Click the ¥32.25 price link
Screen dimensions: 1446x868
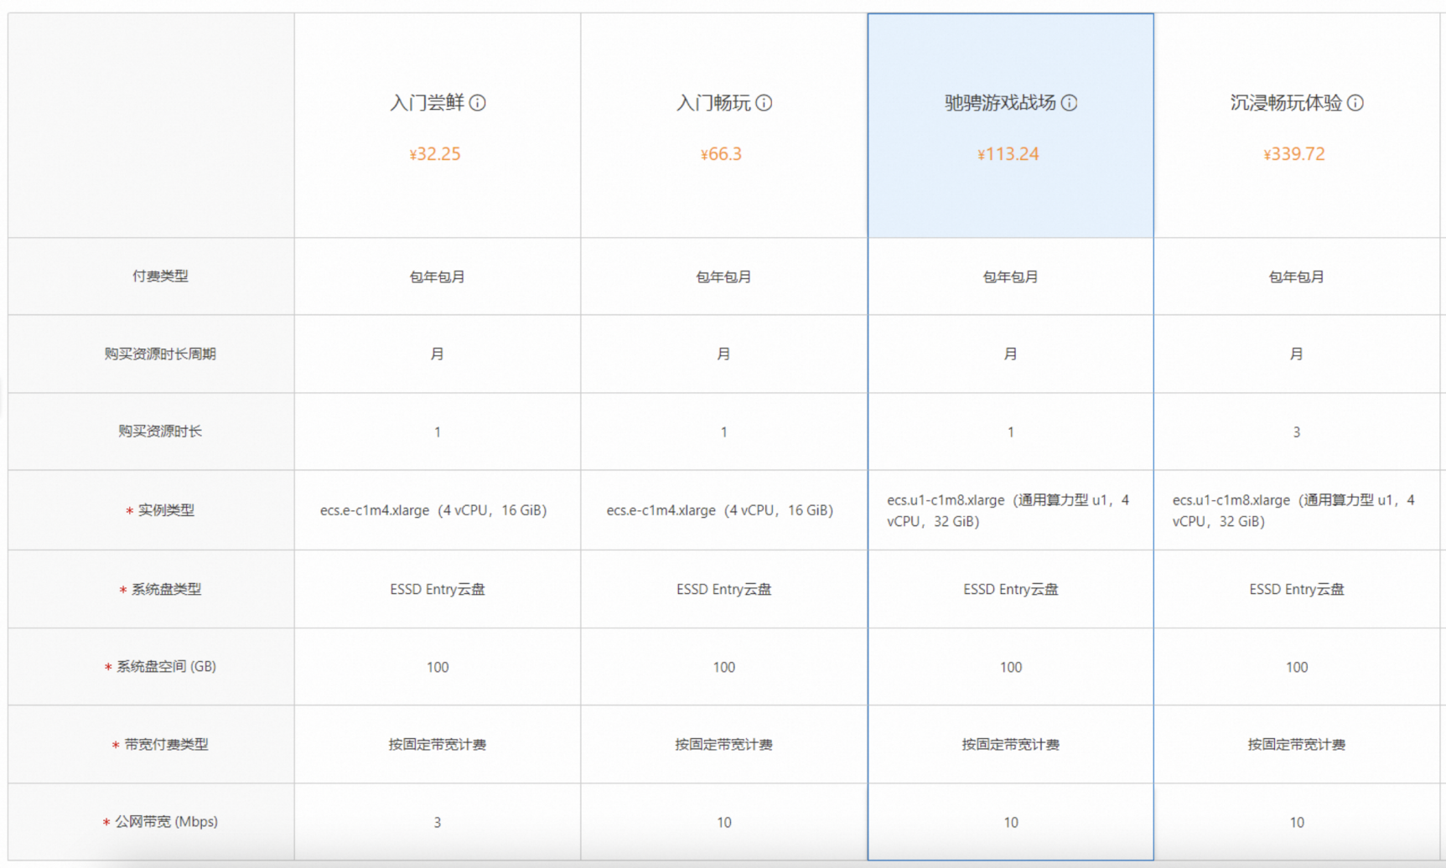[436, 153]
